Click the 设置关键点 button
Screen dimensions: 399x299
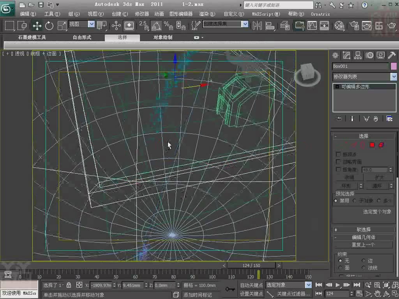pos(251,294)
